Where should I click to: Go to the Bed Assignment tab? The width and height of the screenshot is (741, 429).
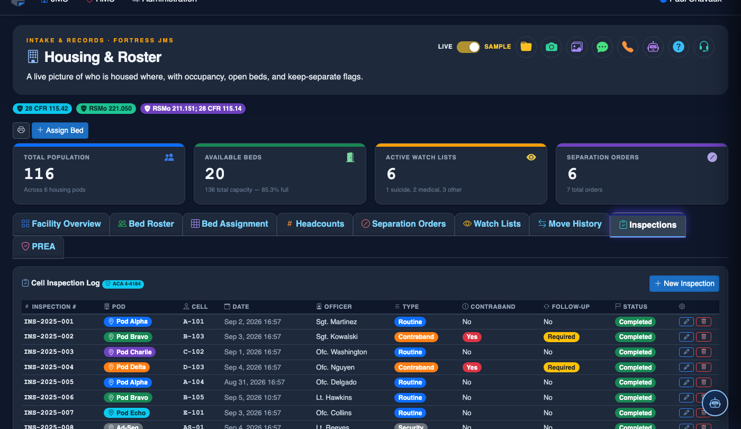tap(230, 224)
